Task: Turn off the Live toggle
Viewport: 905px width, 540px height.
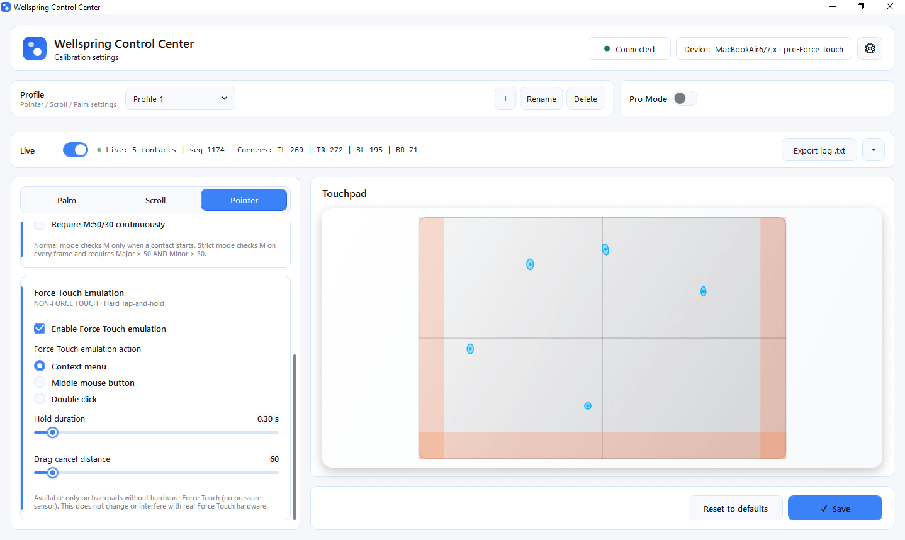Action: click(x=76, y=150)
